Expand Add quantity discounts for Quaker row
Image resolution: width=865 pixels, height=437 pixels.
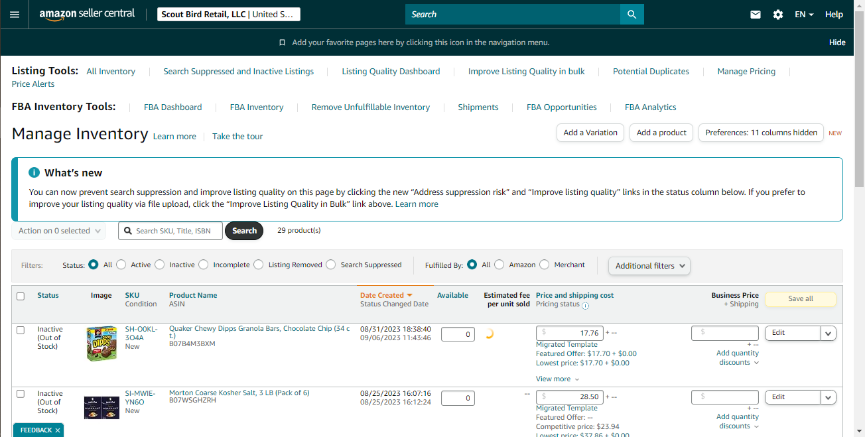738,358
